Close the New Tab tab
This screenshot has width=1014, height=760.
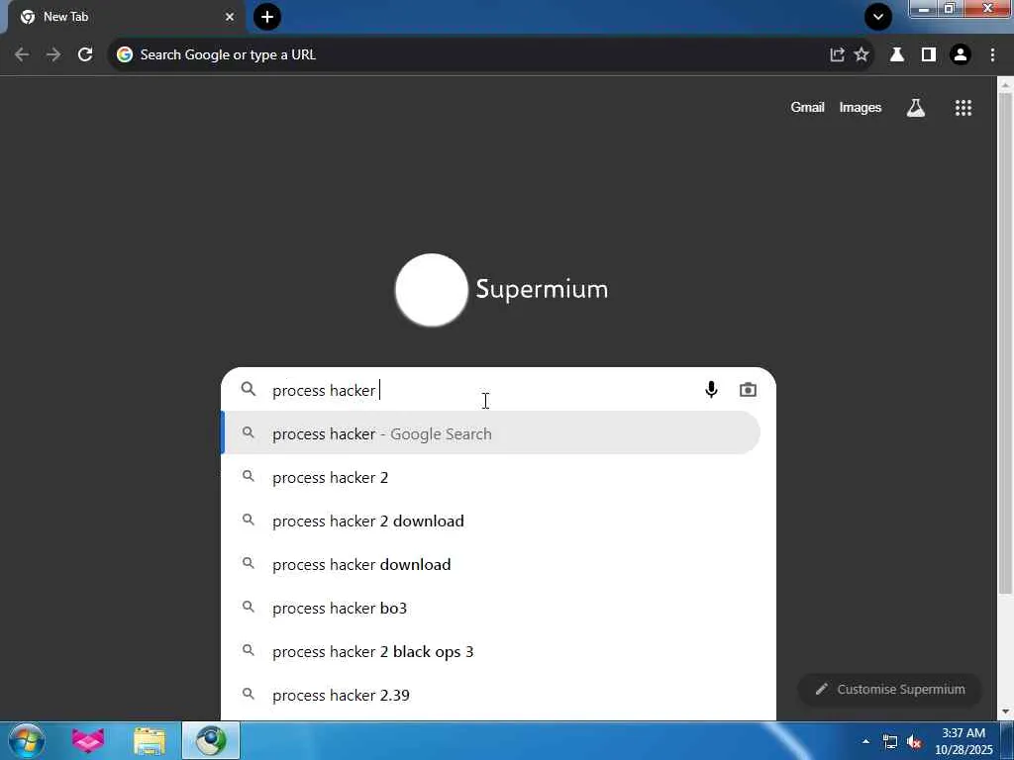230,17
